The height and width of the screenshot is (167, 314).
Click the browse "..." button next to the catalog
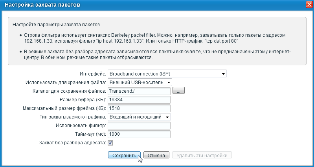click(178, 91)
